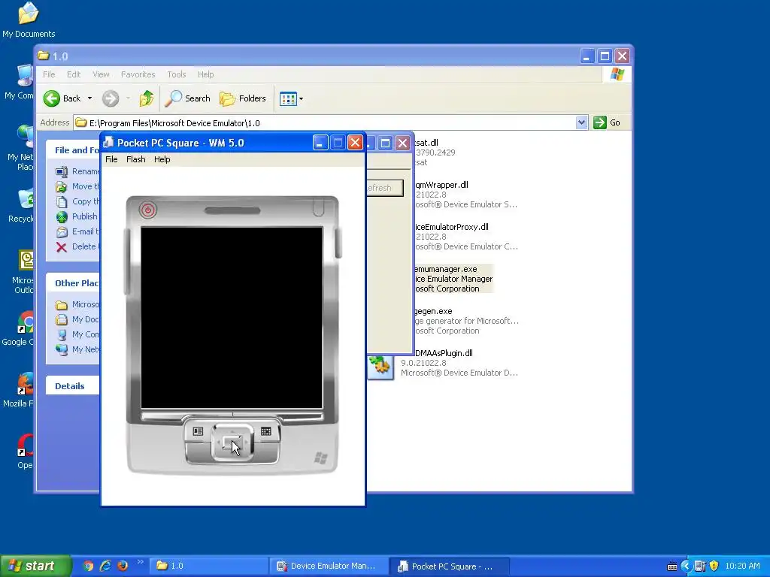The height and width of the screenshot is (577, 770).
Task: Open the Favorites menu in the Explorer window
Action: [138, 74]
